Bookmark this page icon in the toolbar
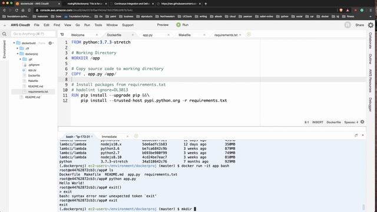Image resolution: width=377 pixels, height=212 pixels. 29,11
